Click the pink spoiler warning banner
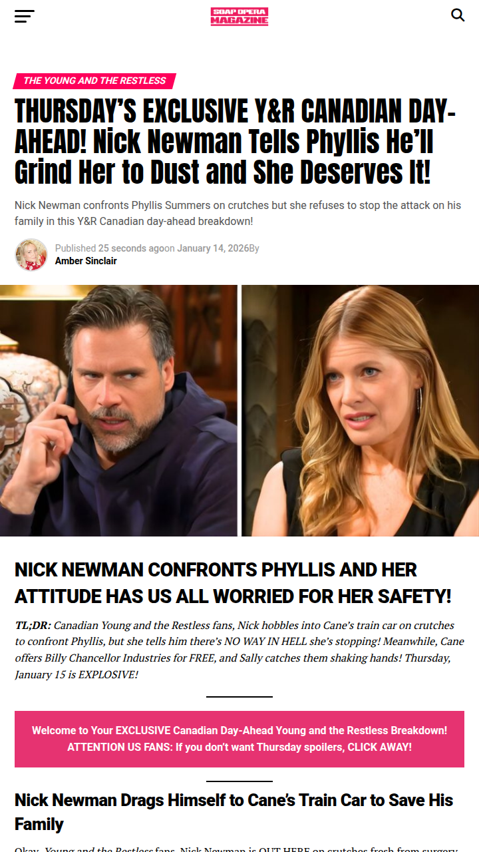 coord(239,739)
